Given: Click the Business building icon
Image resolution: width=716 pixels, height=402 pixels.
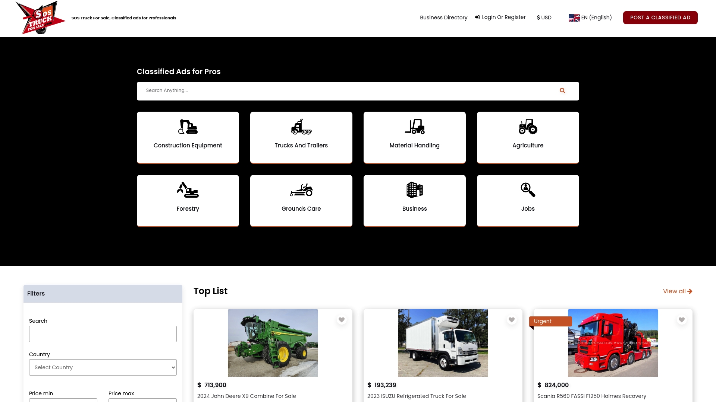Looking at the screenshot, I should pyautogui.click(x=415, y=190).
